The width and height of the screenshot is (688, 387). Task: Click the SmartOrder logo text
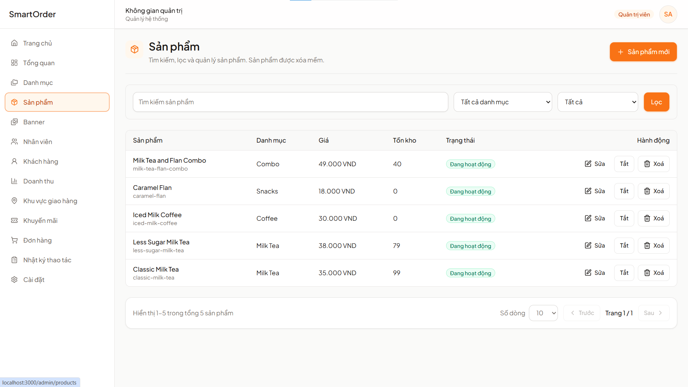point(32,14)
